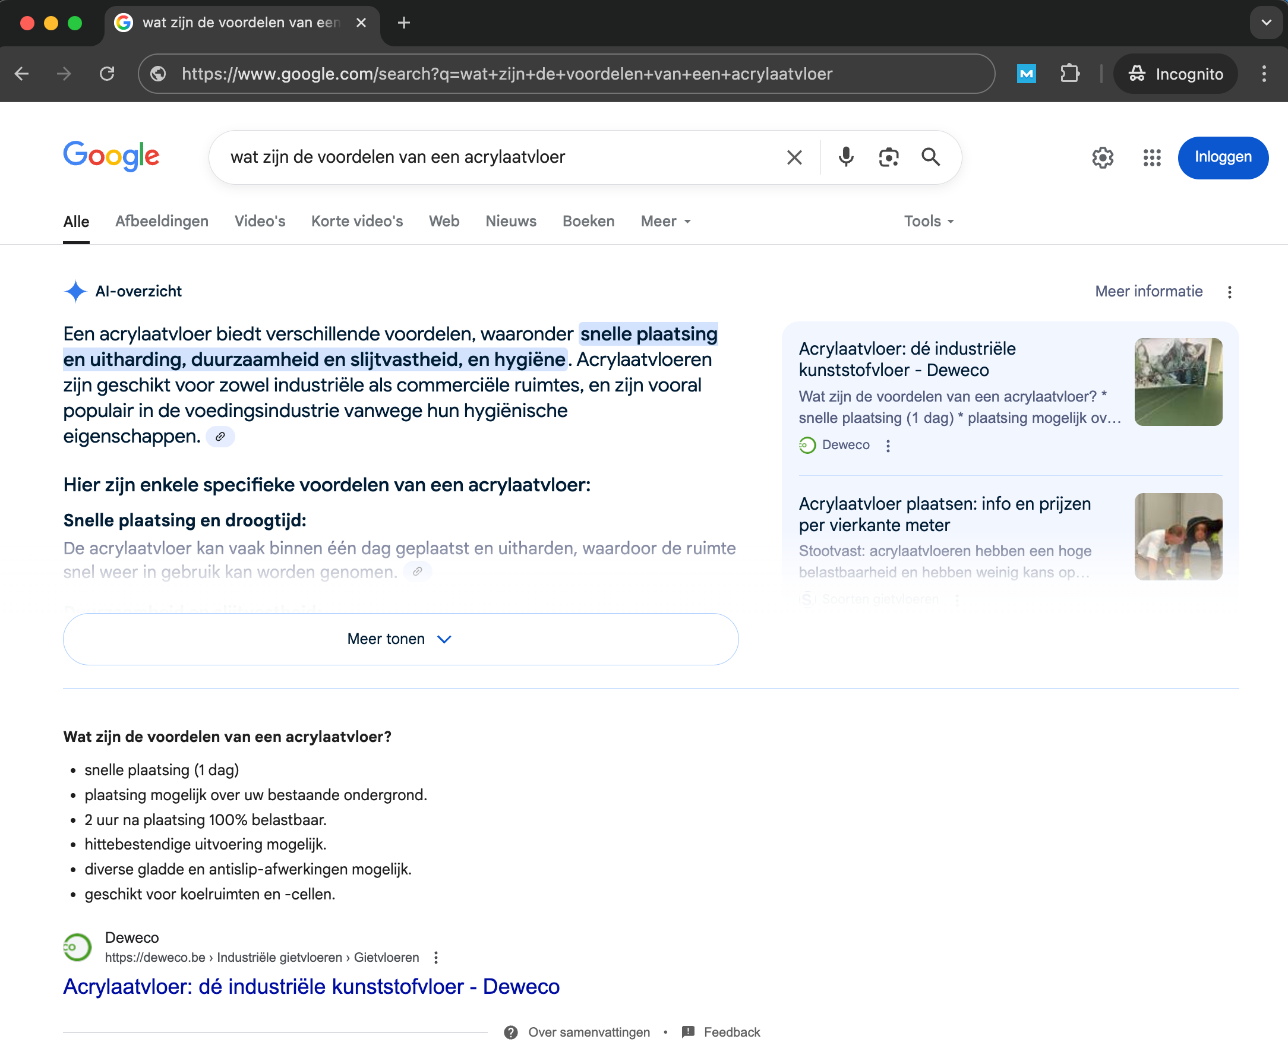
Task: Click Meer informatie link
Action: click(x=1148, y=292)
